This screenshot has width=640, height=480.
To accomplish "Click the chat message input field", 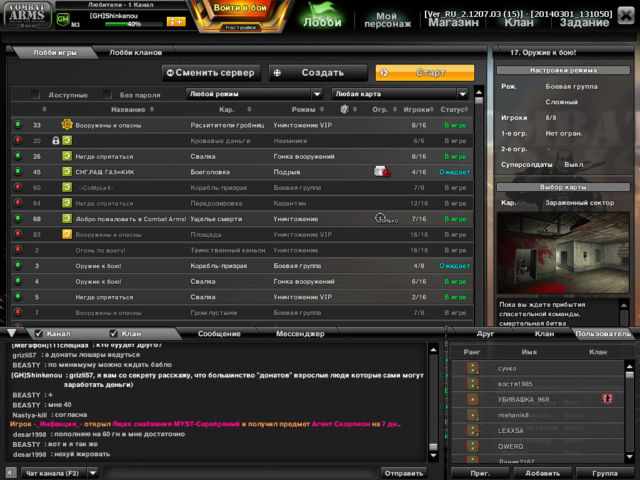I will click(240, 473).
